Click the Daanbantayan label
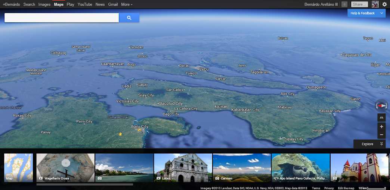 [112, 64]
